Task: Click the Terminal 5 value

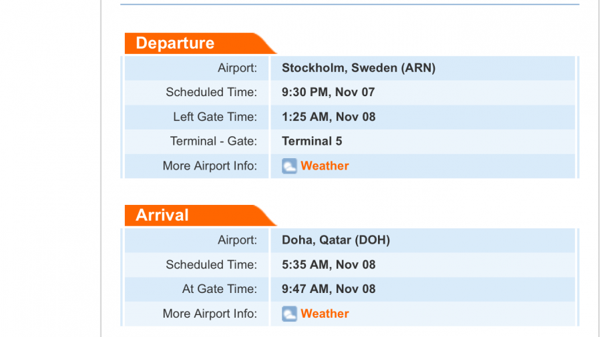Action: (312, 141)
